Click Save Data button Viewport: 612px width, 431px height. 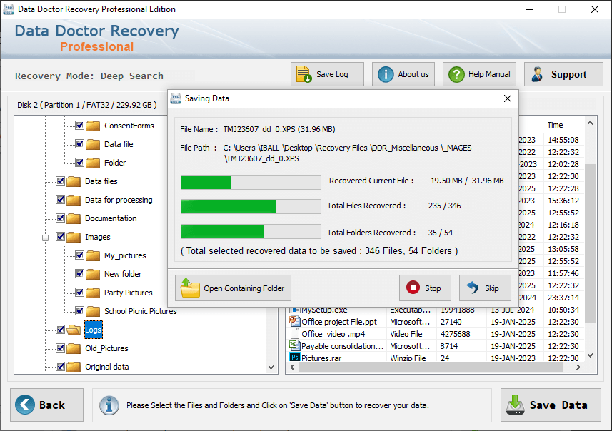click(x=551, y=405)
